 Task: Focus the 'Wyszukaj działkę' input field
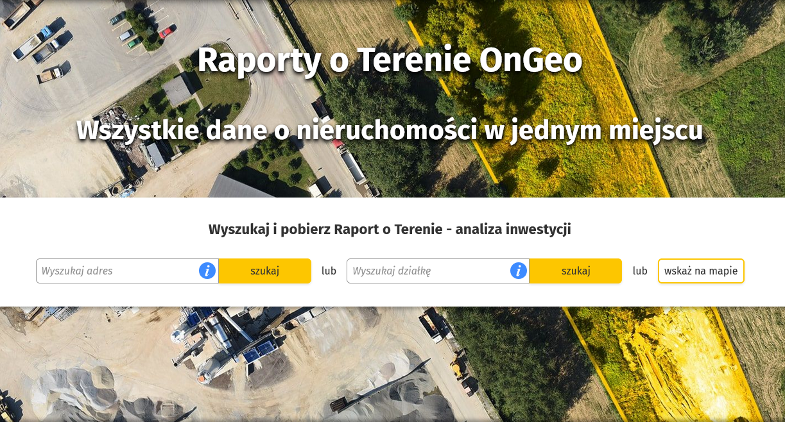pos(427,271)
